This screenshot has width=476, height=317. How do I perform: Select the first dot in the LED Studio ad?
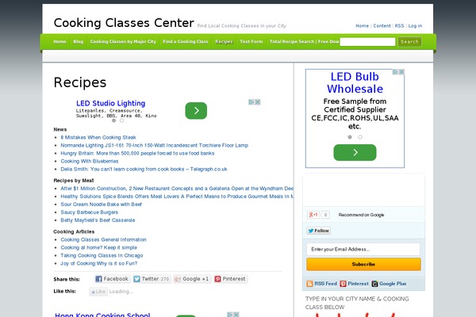pos(113,120)
